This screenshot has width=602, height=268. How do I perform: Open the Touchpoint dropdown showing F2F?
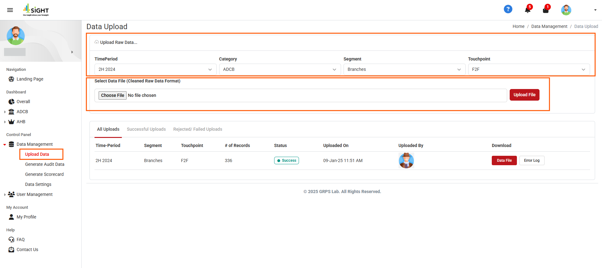pyautogui.click(x=529, y=69)
